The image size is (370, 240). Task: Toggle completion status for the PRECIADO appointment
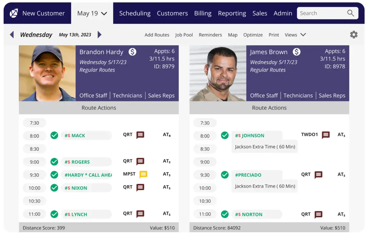[225, 175]
